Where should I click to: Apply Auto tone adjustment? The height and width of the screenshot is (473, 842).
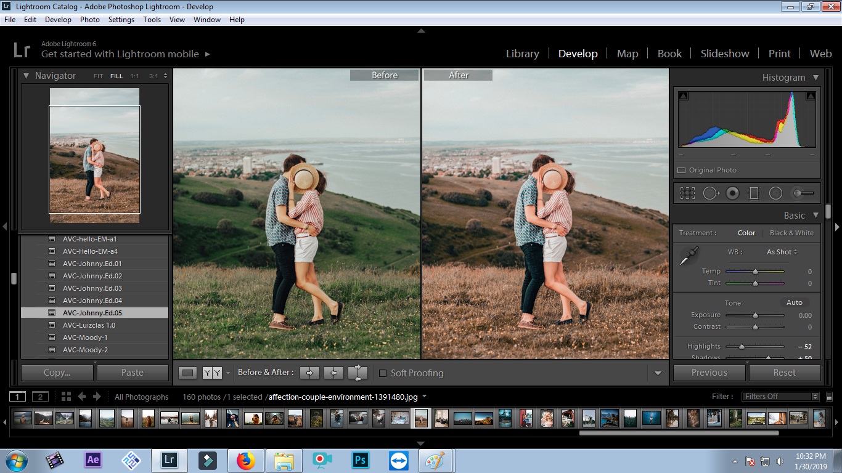click(795, 302)
